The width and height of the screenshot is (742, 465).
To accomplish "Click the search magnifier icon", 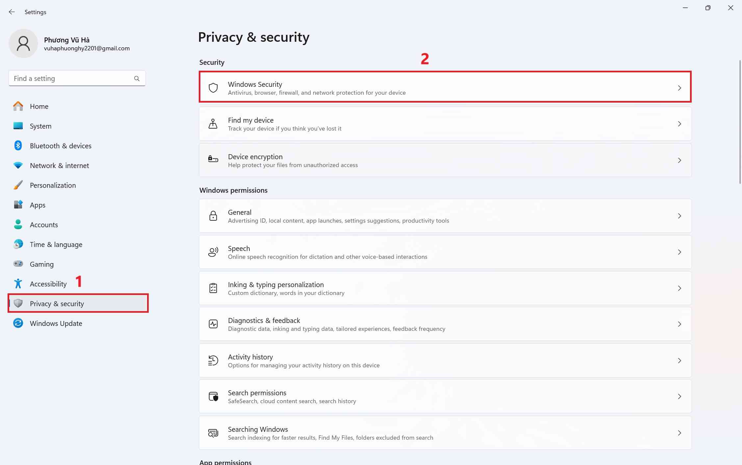I will 137,79.
